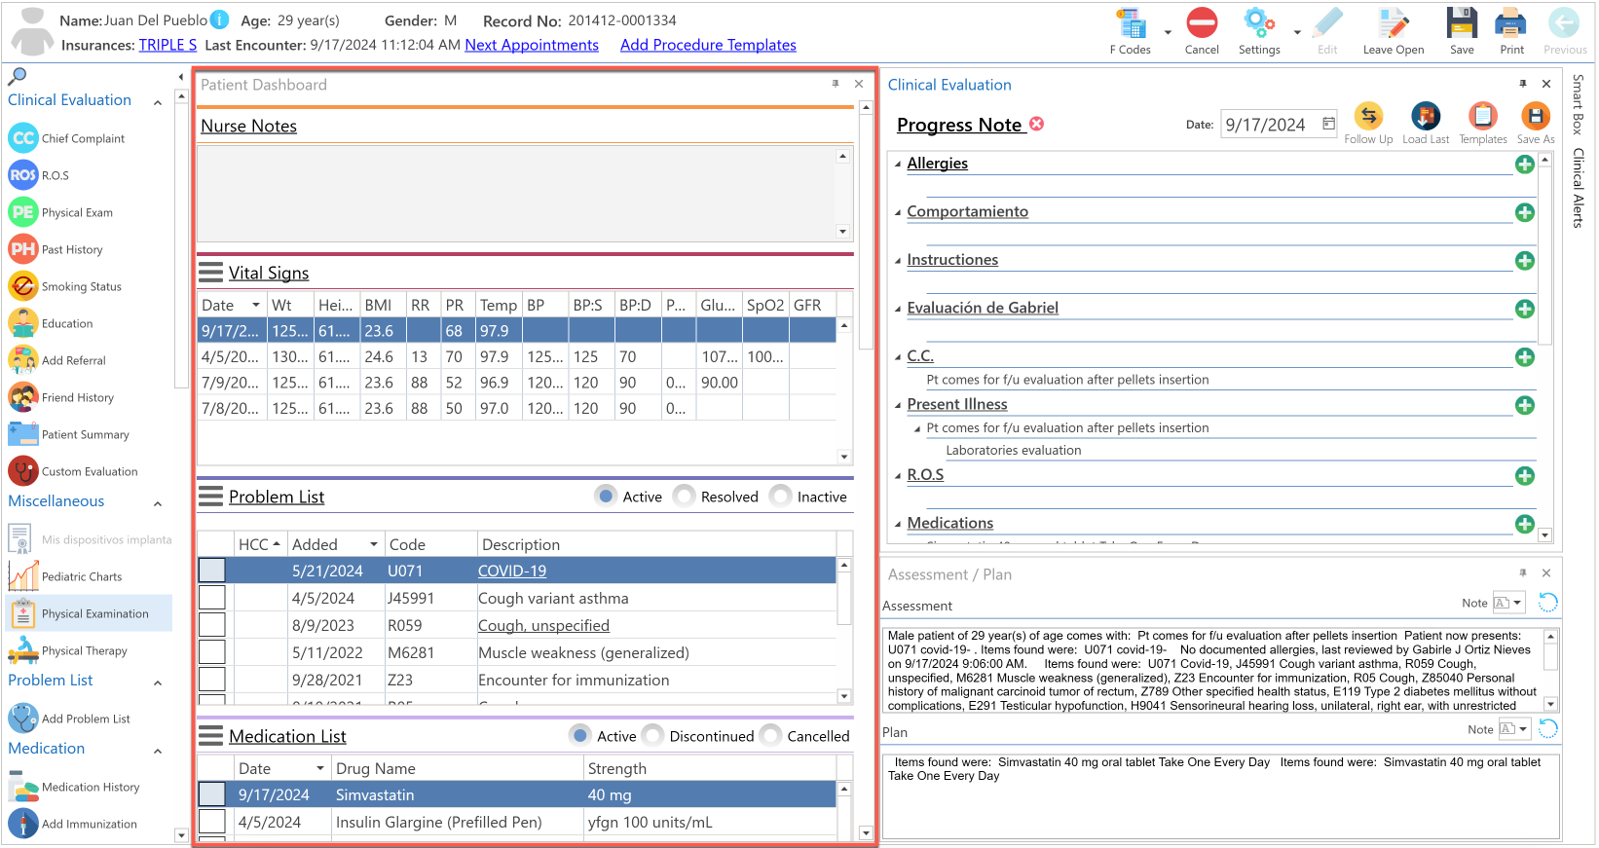Click the Load Last icon
Image resolution: width=1599 pixels, height=848 pixels.
tap(1426, 117)
